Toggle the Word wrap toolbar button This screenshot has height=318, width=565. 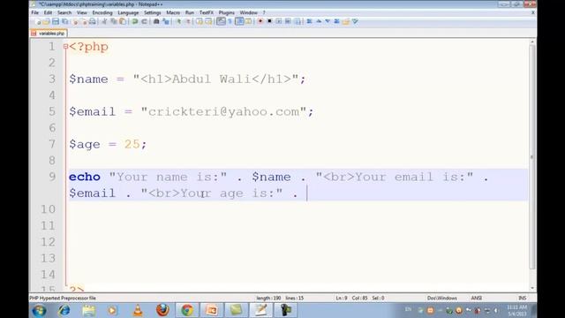coord(221,21)
